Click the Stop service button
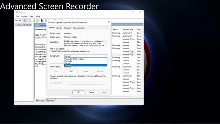Screen dimensions: 220x124 pos(71,71)
